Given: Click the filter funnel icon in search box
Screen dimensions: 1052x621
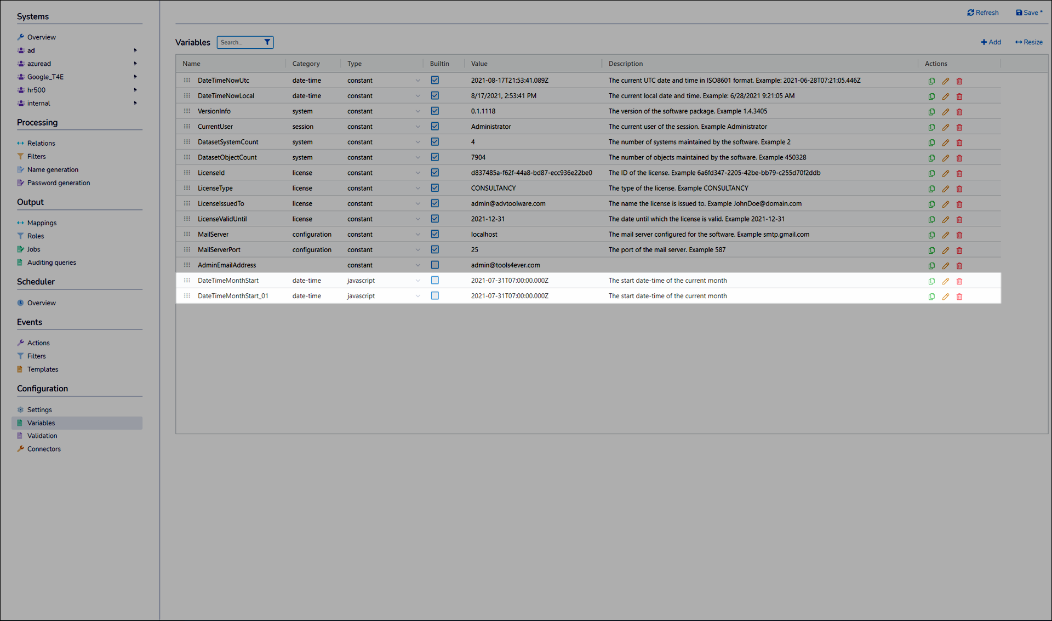Looking at the screenshot, I should [x=267, y=42].
